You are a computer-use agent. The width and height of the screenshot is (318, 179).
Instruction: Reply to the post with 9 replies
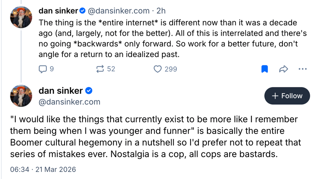click(43, 69)
